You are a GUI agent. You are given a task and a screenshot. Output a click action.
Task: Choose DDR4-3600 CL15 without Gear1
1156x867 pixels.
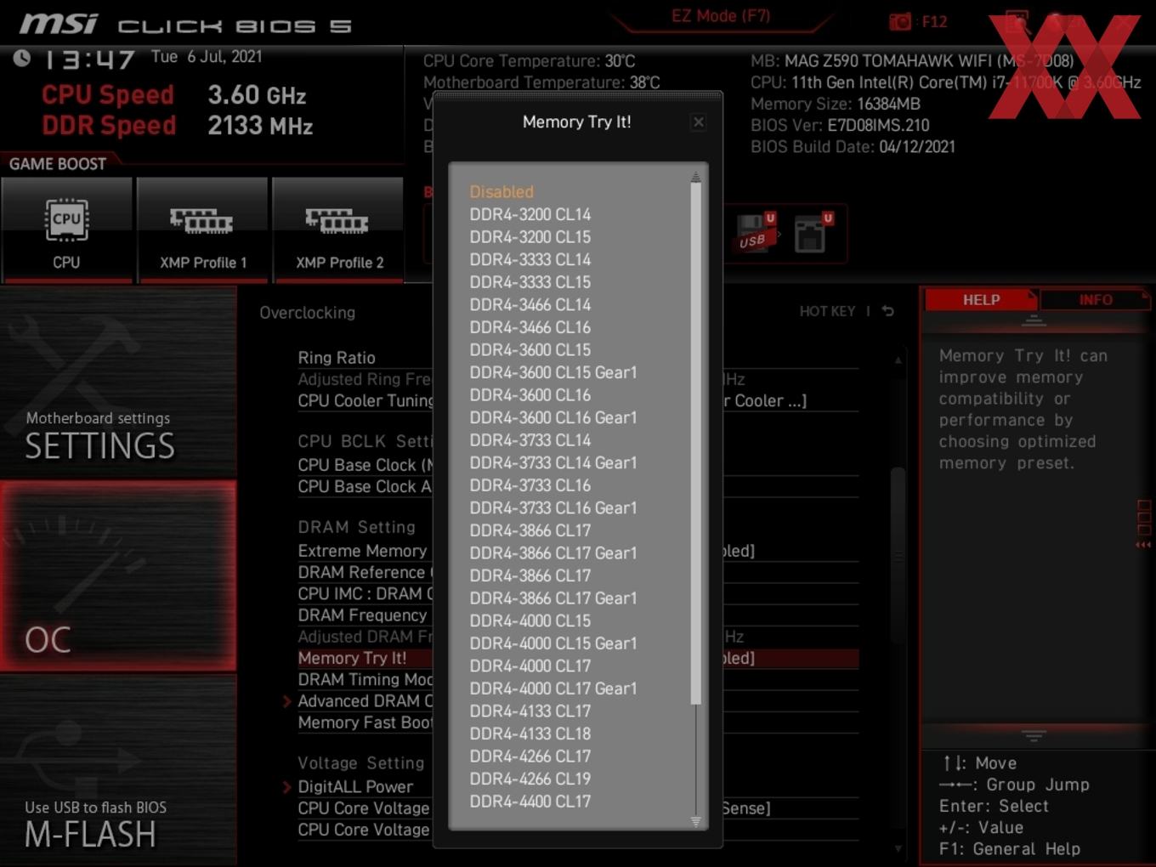click(530, 349)
